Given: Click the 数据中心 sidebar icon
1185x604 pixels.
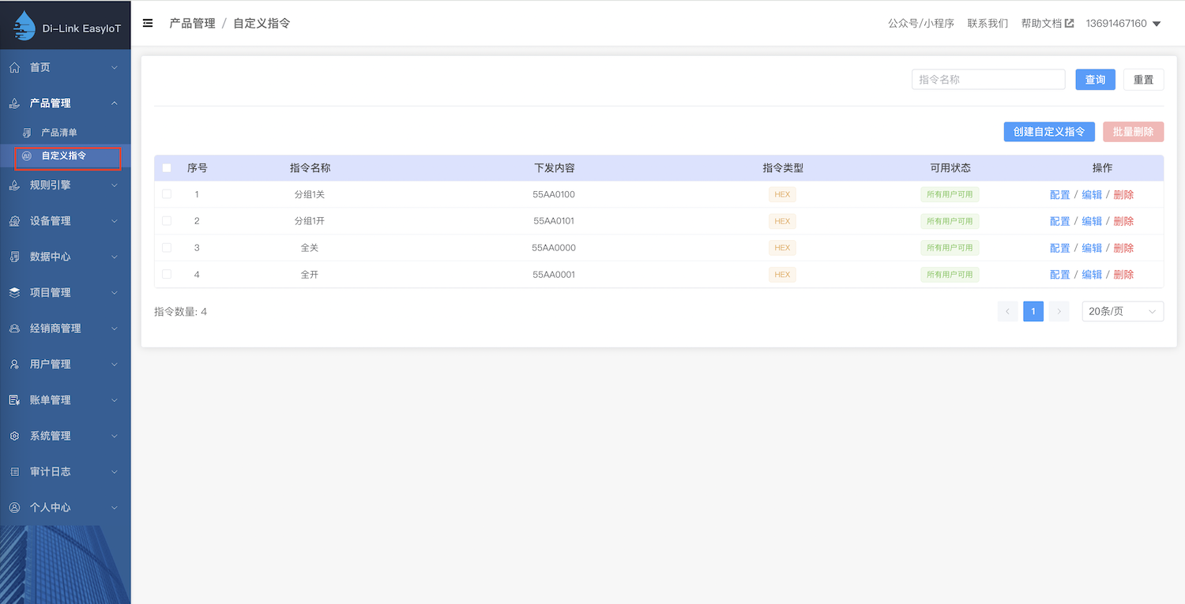Looking at the screenshot, I should [14, 257].
